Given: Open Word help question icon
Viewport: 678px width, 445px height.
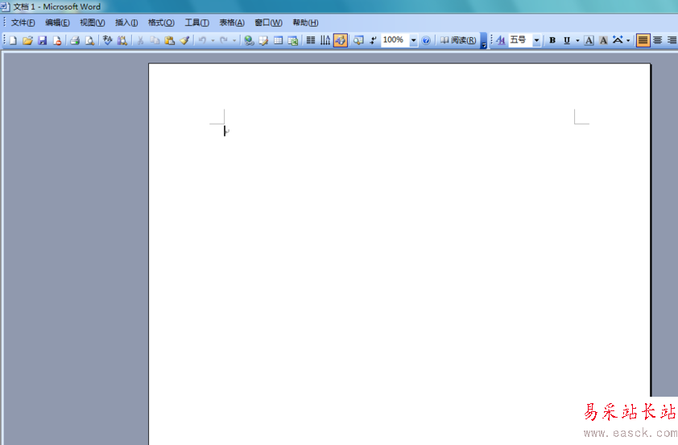Looking at the screenshot, I should pos(426,40).
